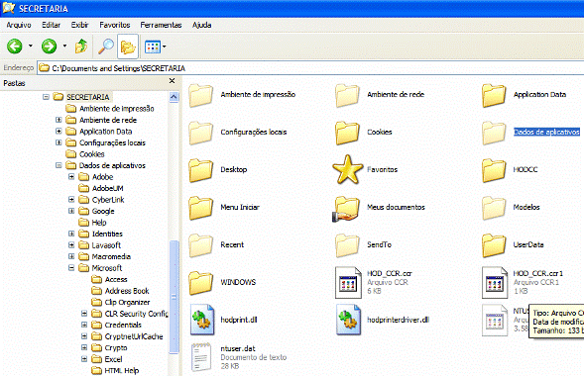Click the address bar path field
The height and width of the screenshot is (376, 584).
tap(311, 68)
